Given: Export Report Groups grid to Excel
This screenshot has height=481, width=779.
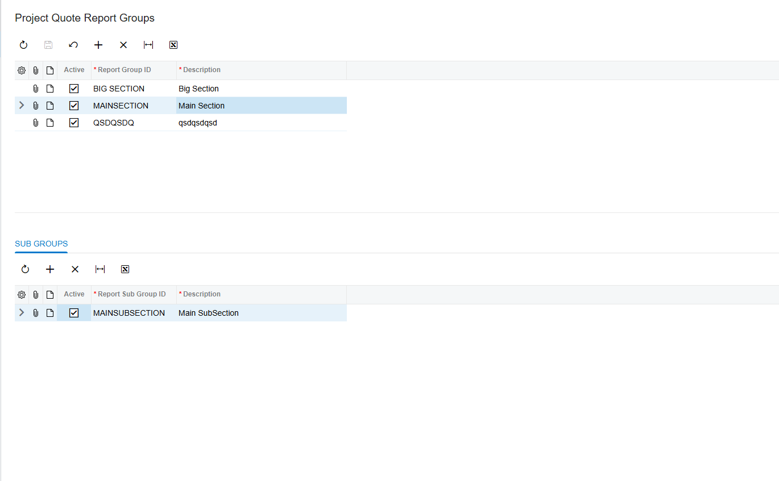Looking at the screenshot, I should tap(173, 45).
